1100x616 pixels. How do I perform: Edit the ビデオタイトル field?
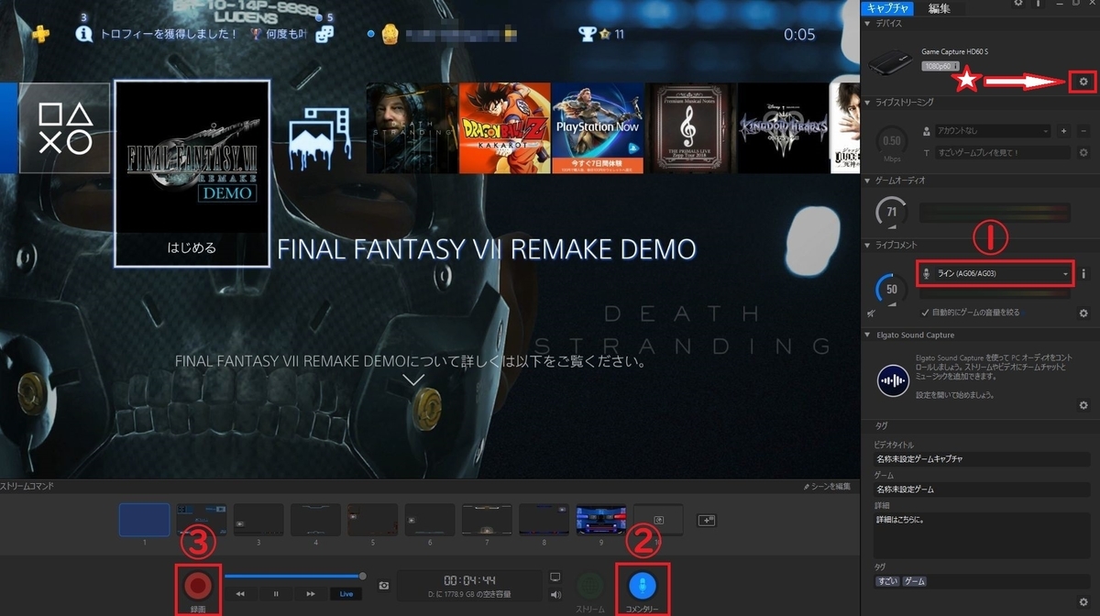click(982, 458)
